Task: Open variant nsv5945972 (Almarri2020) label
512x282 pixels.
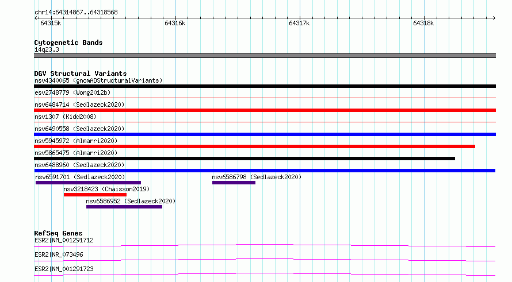Action: [x=76, y=141]
